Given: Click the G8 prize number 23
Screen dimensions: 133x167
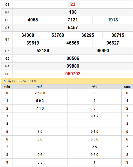Looking at the screenshot, I should tap(73, 5).
